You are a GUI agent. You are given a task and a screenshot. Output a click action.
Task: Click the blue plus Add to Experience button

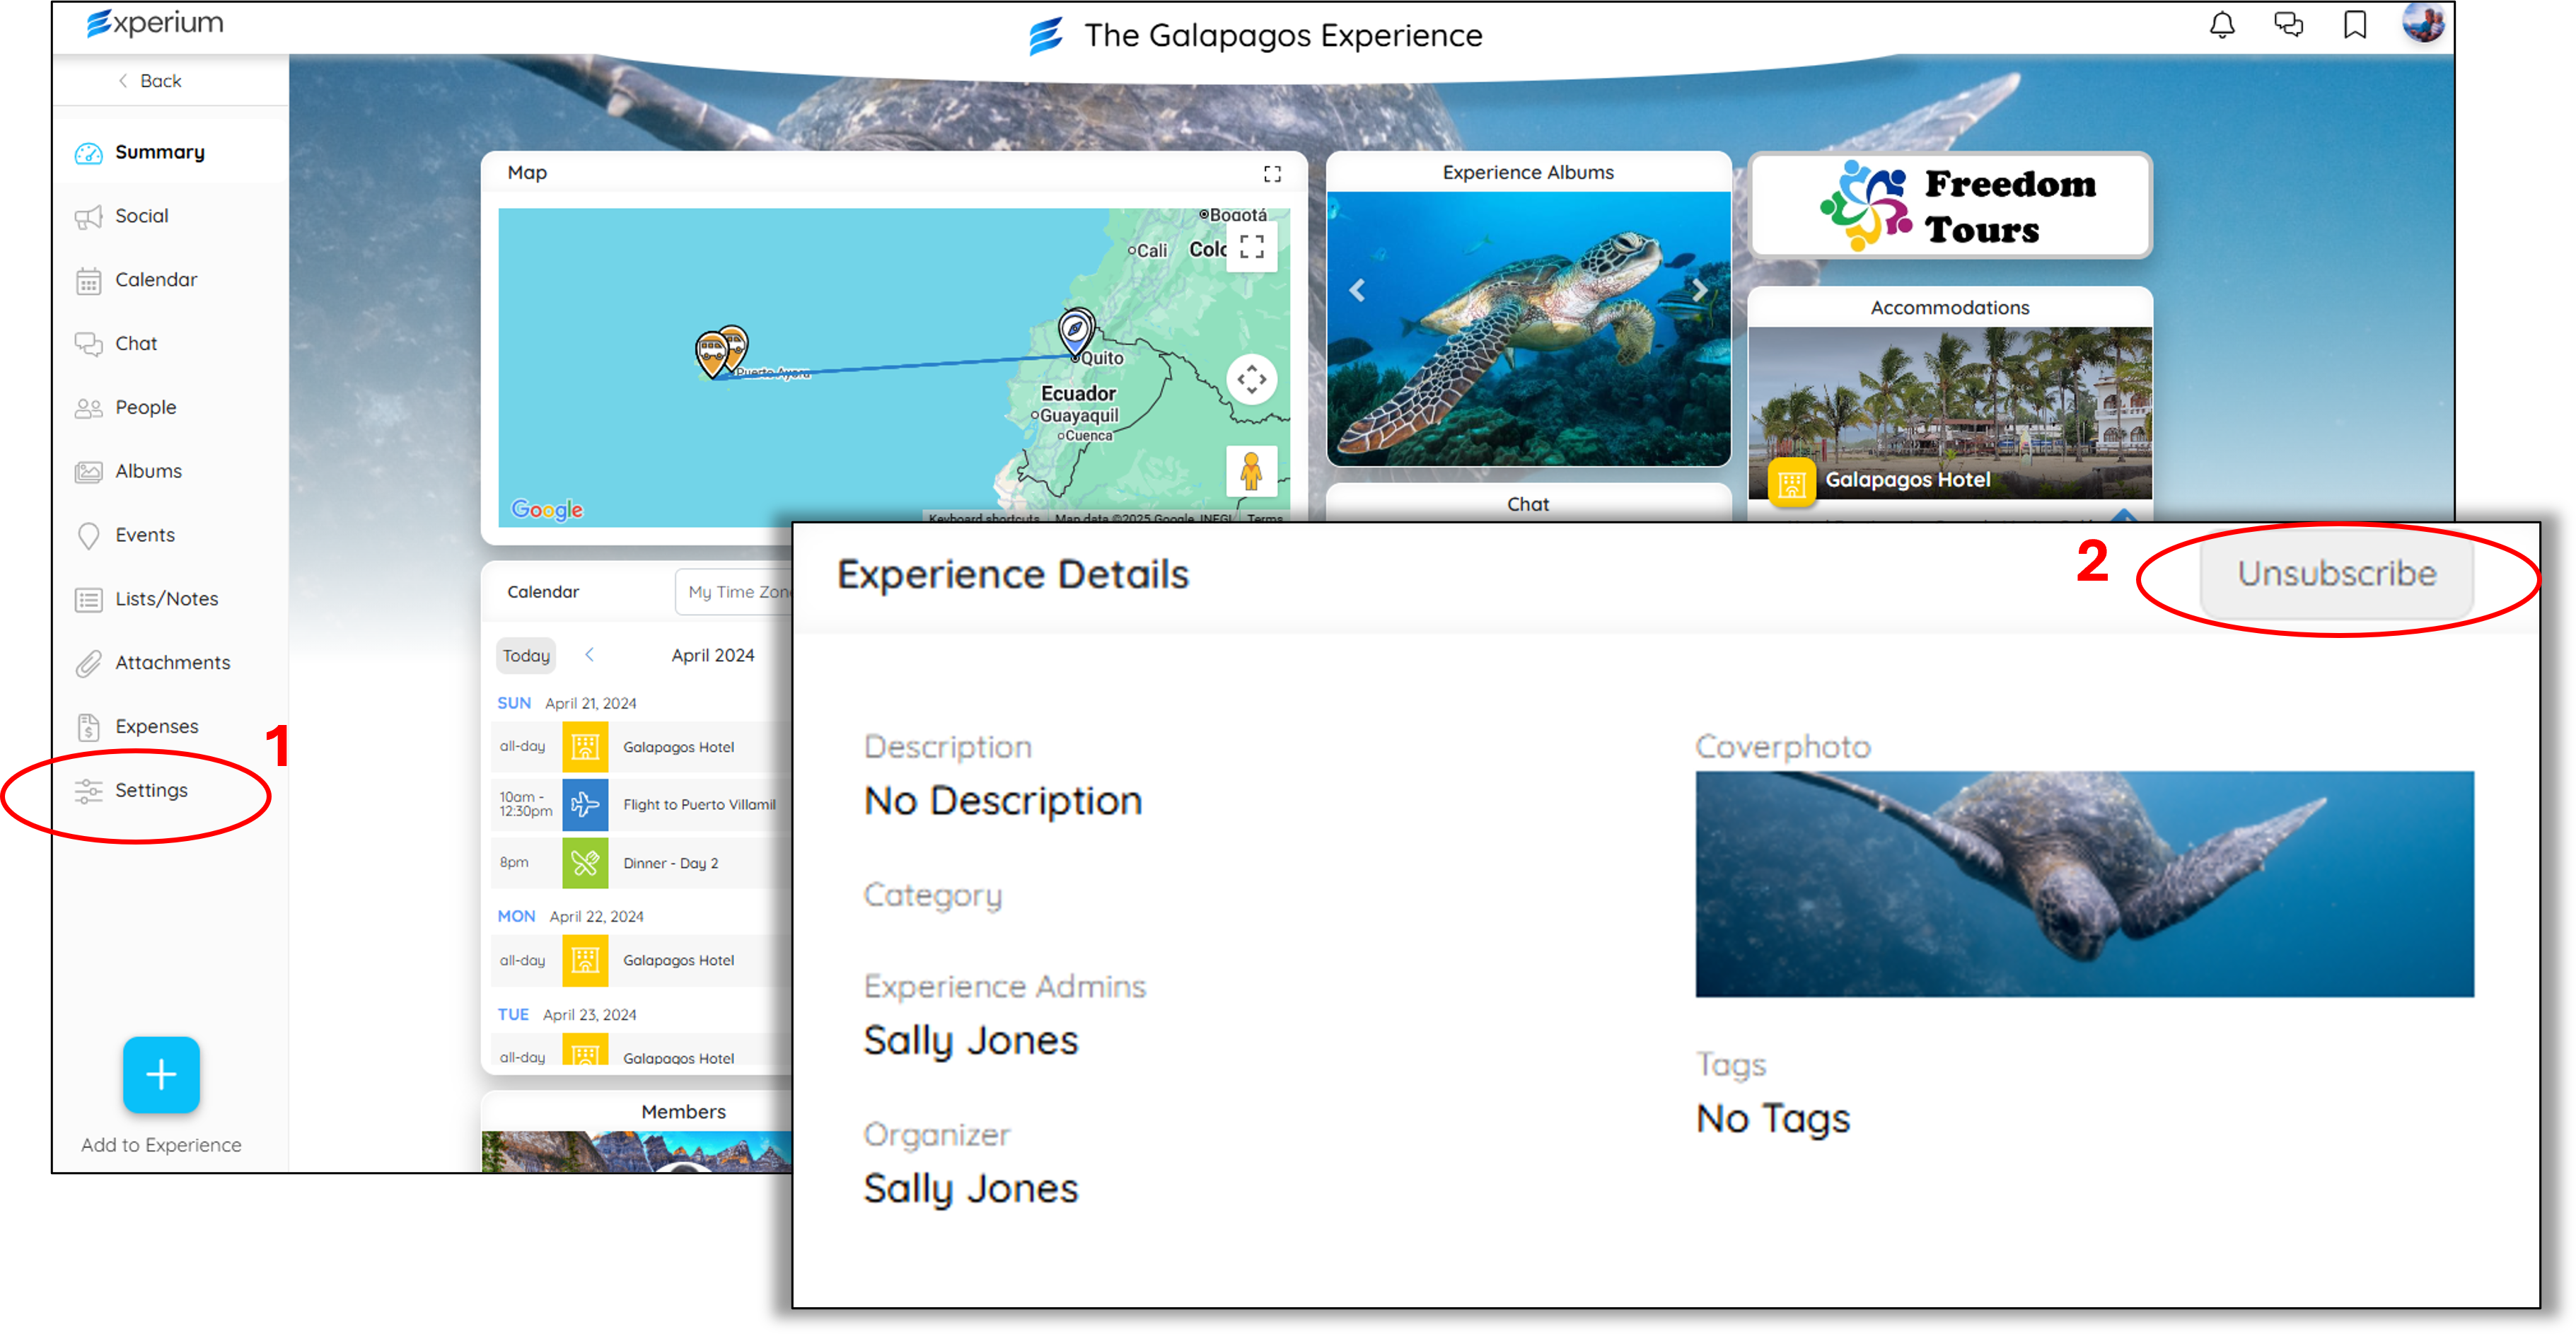click(x=161, y=1075)
